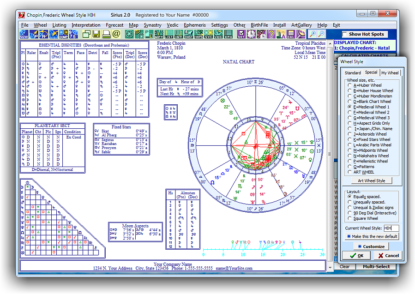
Task: Select F=Medieval Wheel 2 option
Action: [350, 112]
